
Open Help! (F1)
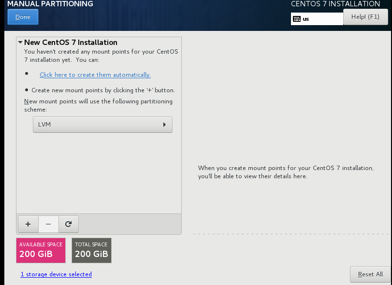tap(365, 17)
